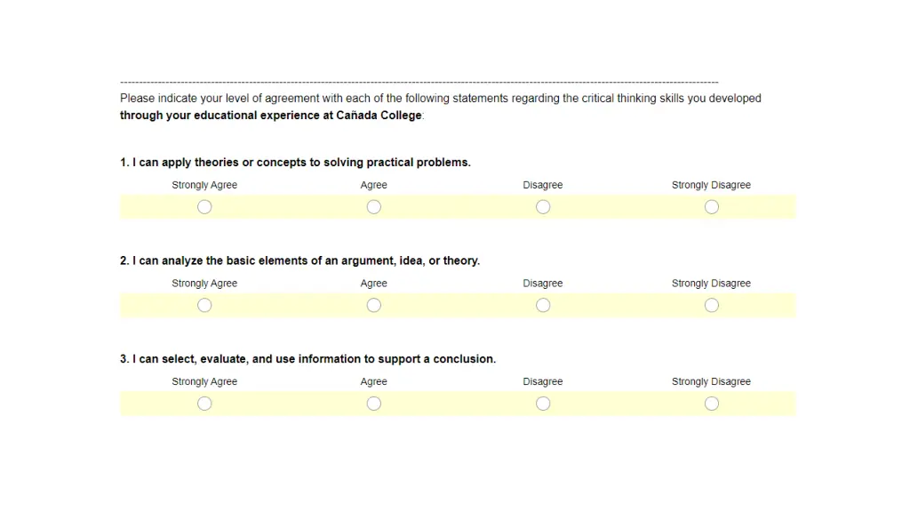Pick Agree for question 2

pyautogui.click(x=374, y=305)
